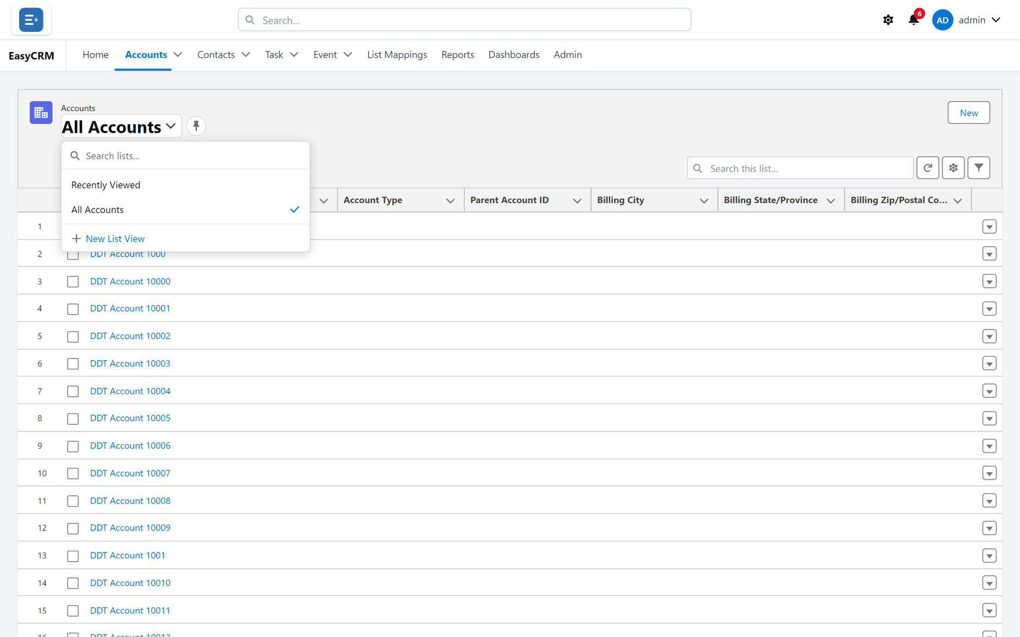Switch to the Dashboards tab

[514, 54]
